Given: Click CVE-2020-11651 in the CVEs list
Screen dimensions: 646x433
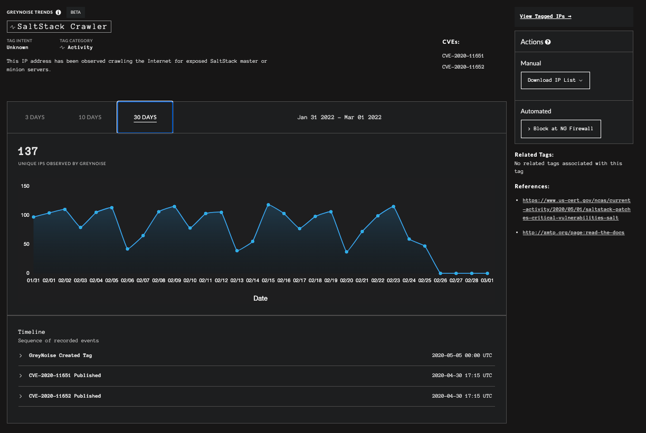Looking at the screenshot, I should pyautogui.click(x=463, y=55).
